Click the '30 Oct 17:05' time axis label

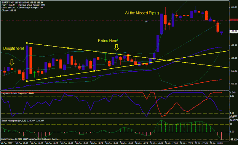pos(171,143)
